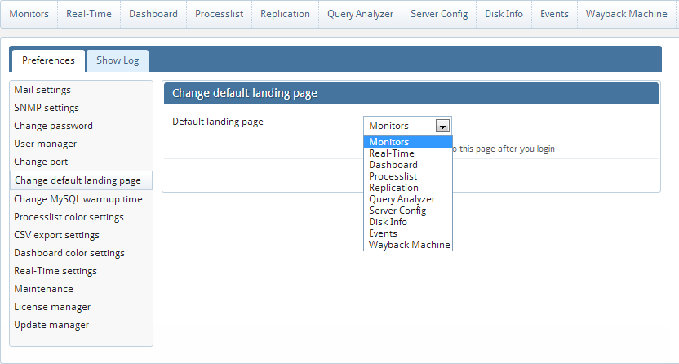Open the Query Analyzer navigation tab

[x=360, y=14]
